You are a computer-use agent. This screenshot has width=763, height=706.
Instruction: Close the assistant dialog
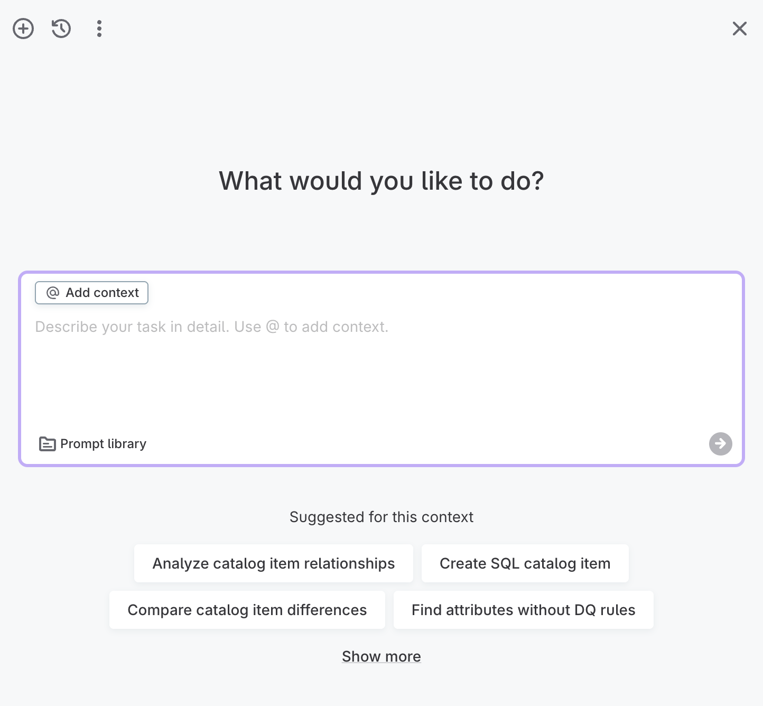(x=740, y=29)
